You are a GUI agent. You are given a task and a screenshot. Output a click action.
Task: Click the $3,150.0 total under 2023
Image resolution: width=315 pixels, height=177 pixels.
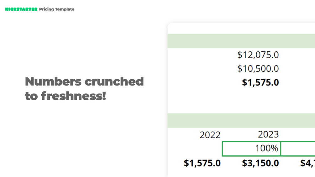coord(260,163)
